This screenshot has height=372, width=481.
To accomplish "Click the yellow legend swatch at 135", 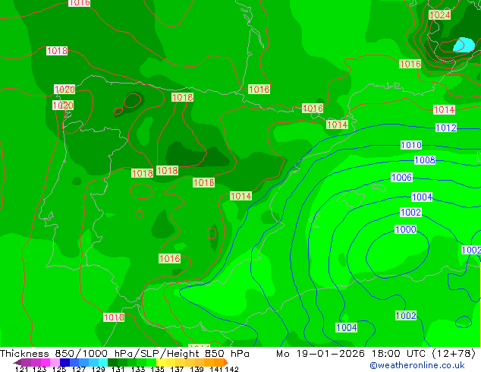I will pos(161,362).
